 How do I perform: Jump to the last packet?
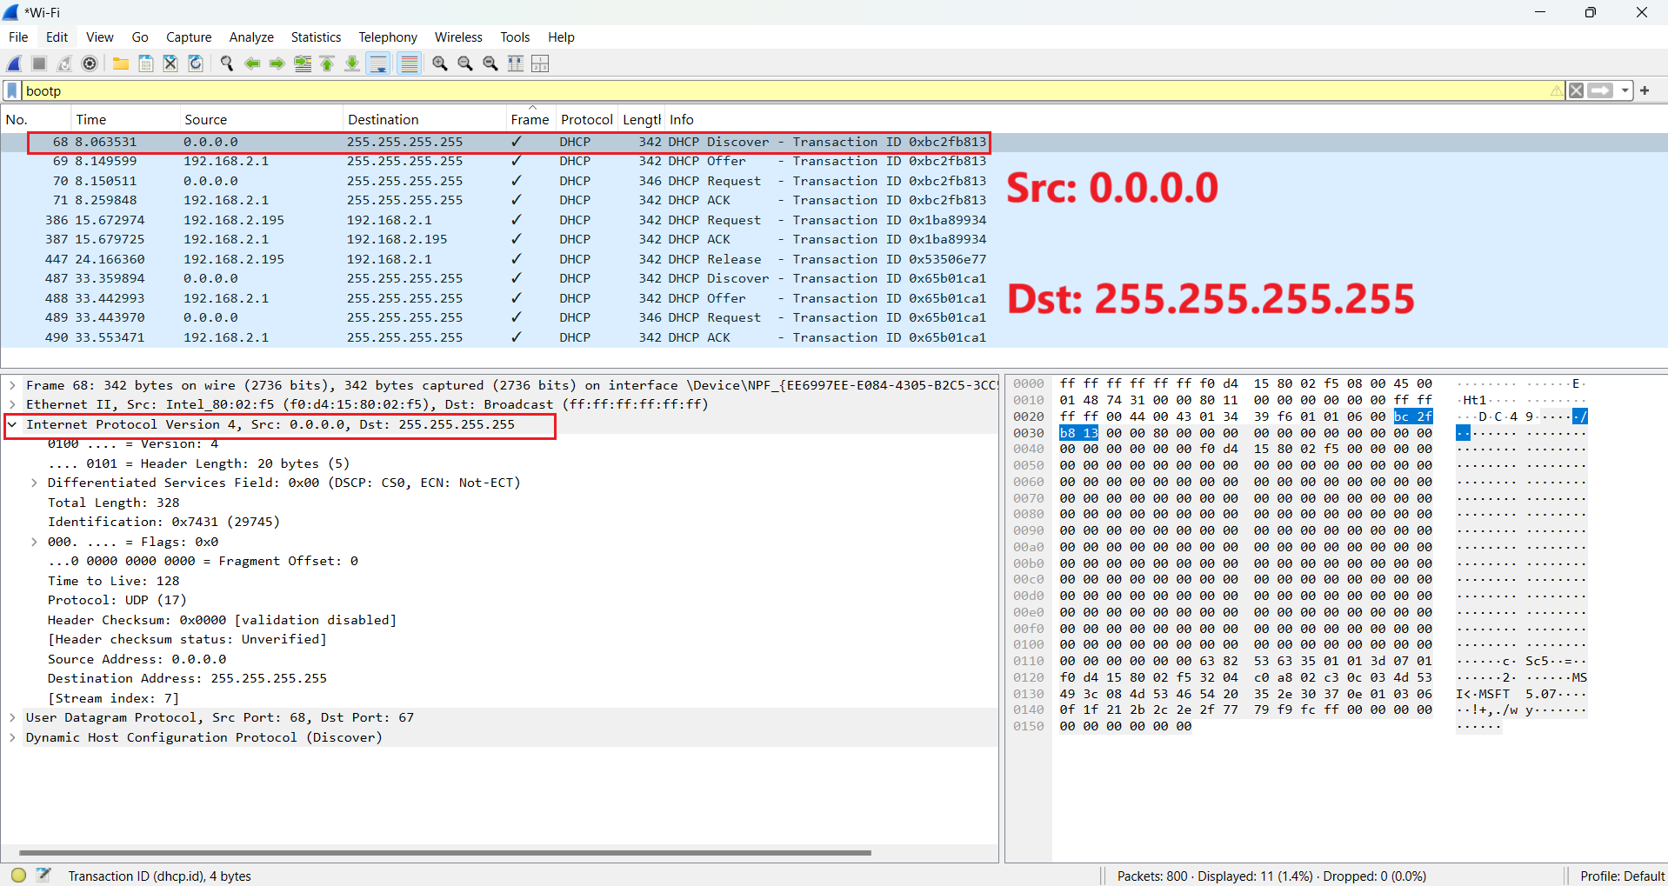pyautogui.click(x=352, y=63)
